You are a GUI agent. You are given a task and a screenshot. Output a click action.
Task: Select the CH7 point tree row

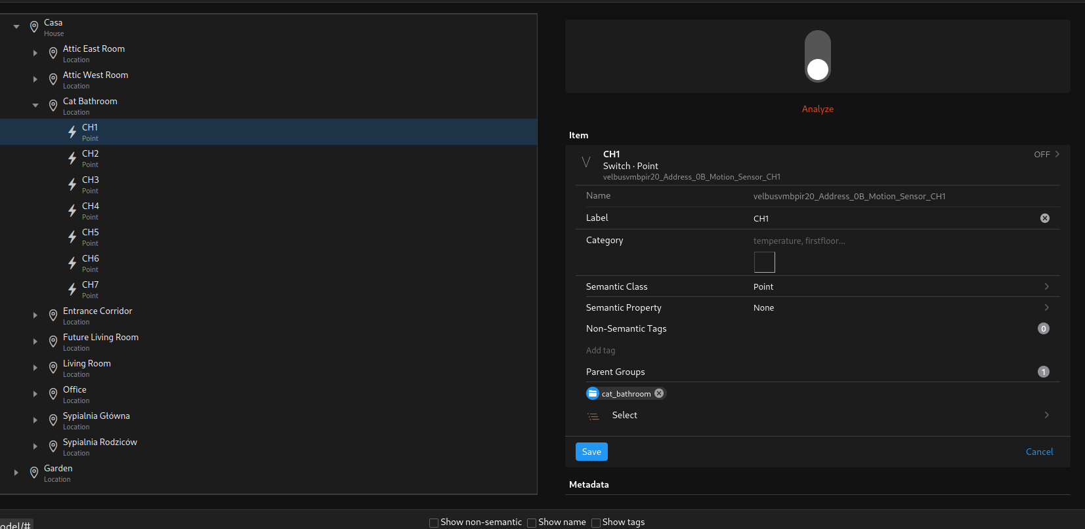tap(268, 289)
